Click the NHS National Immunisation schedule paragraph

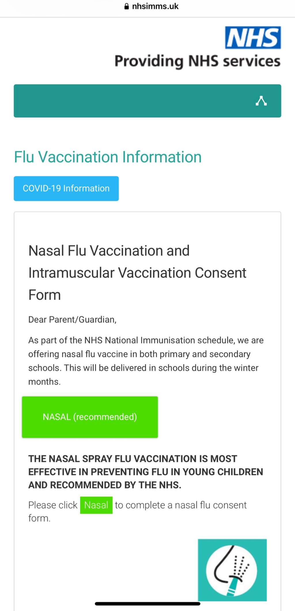146,361
